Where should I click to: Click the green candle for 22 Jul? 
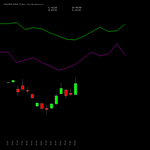click(37, 104)
